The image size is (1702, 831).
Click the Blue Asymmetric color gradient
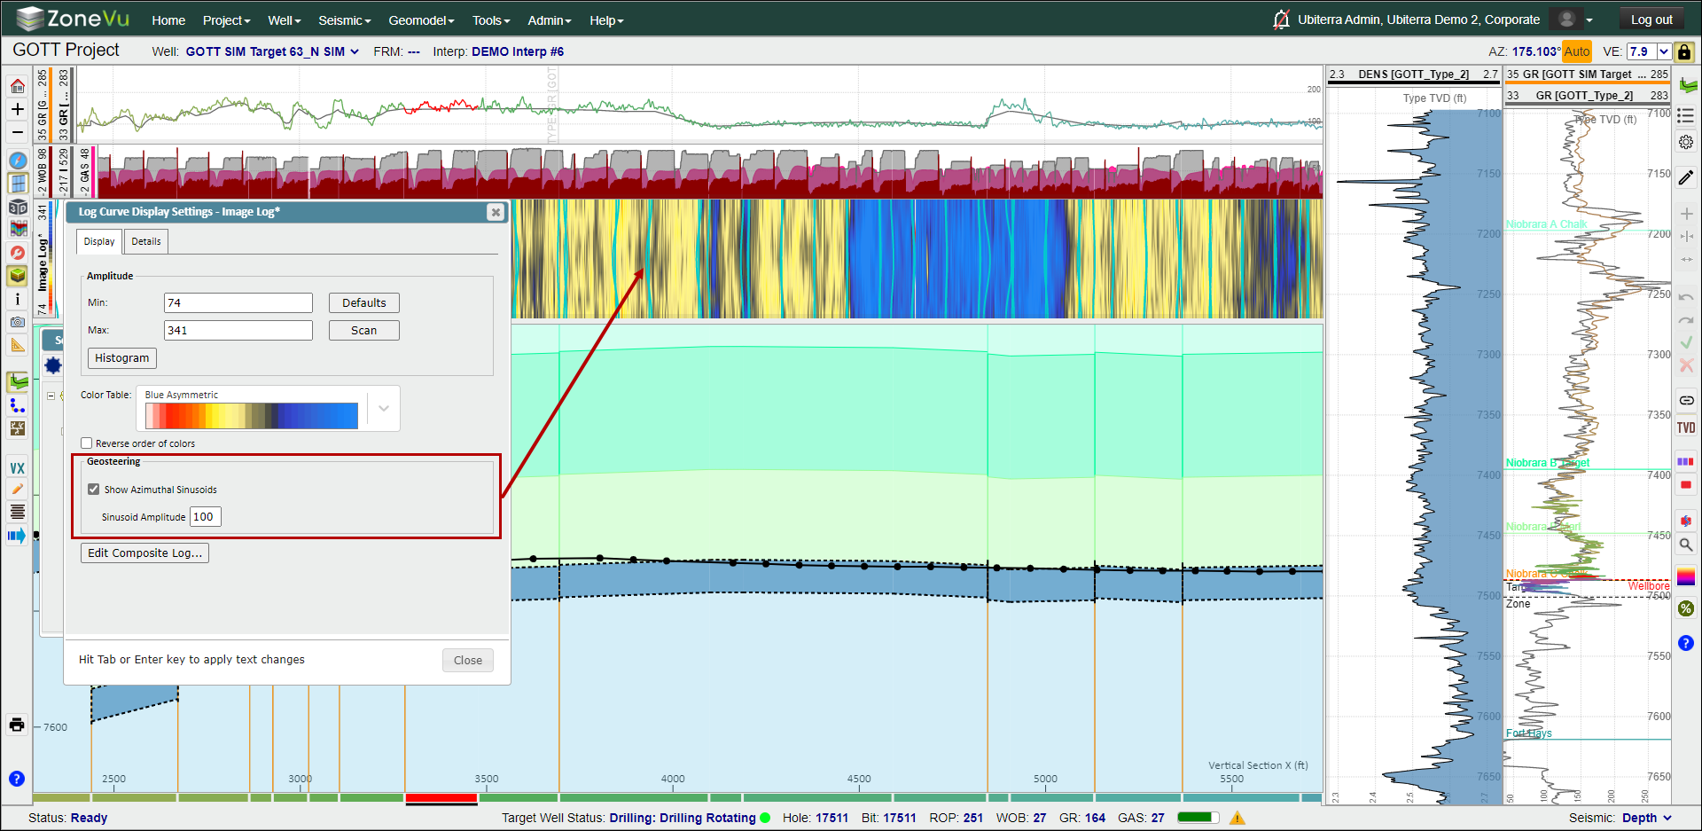[x=252, y=416]
